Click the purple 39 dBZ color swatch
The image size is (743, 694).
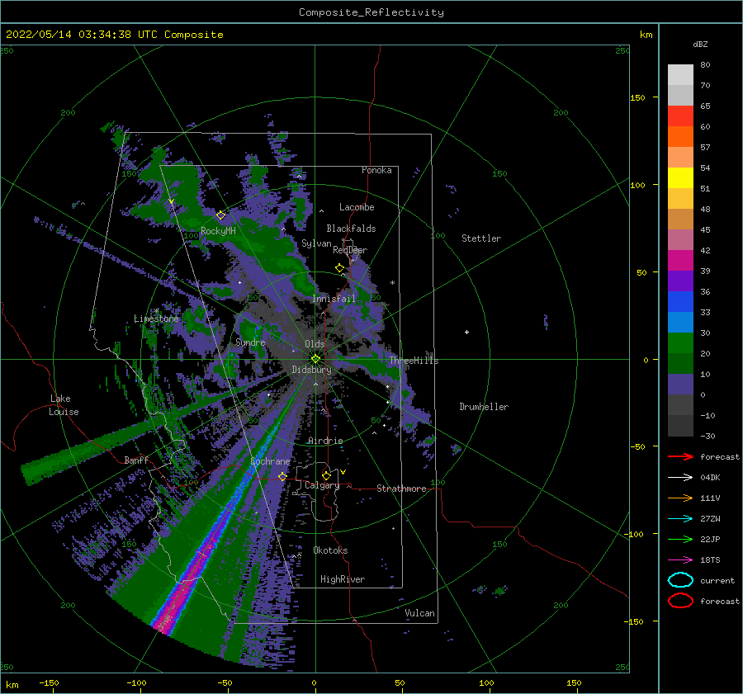tap(680, 281)
